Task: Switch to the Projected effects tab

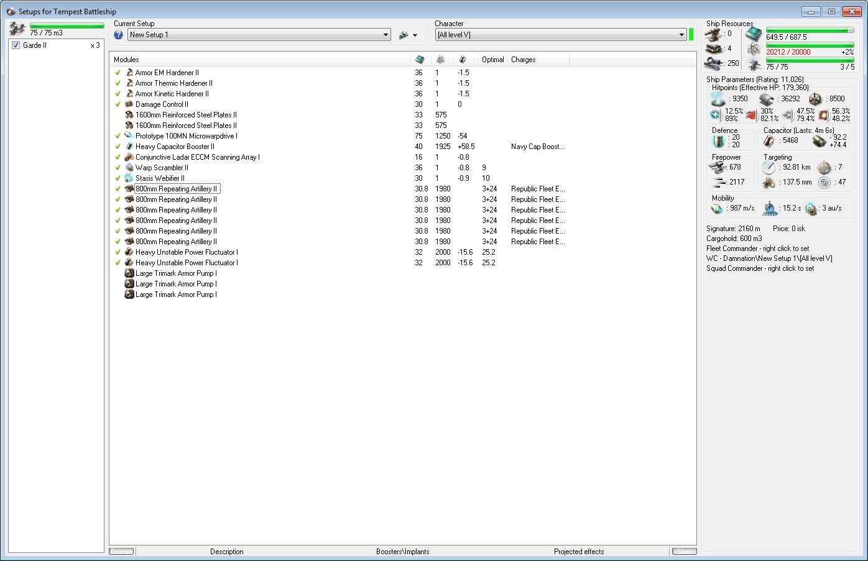Action: [579, 552]
